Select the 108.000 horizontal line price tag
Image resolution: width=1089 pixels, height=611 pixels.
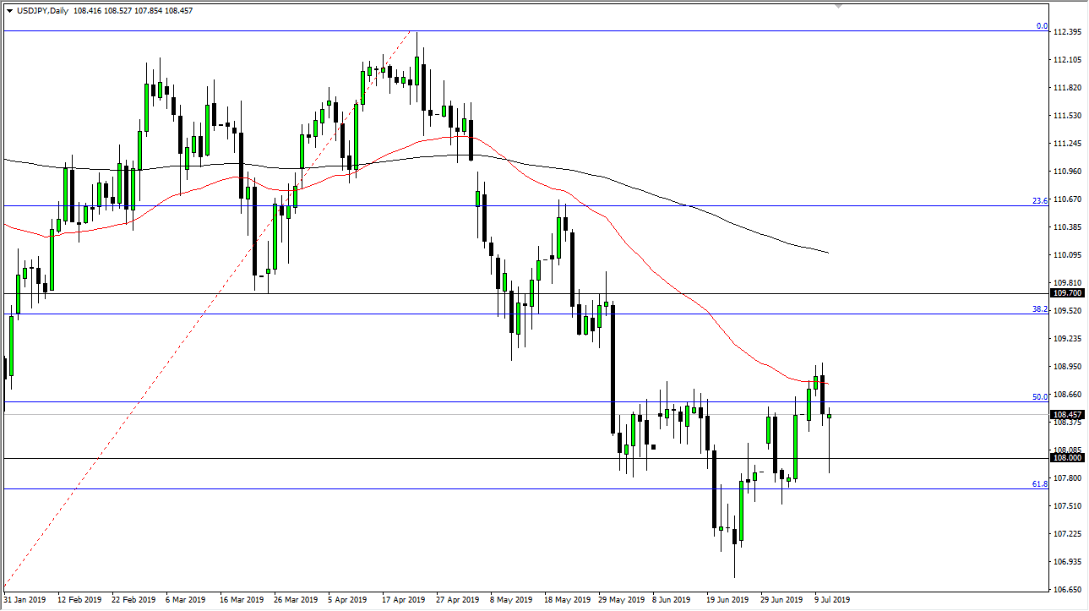[1068, 458]
